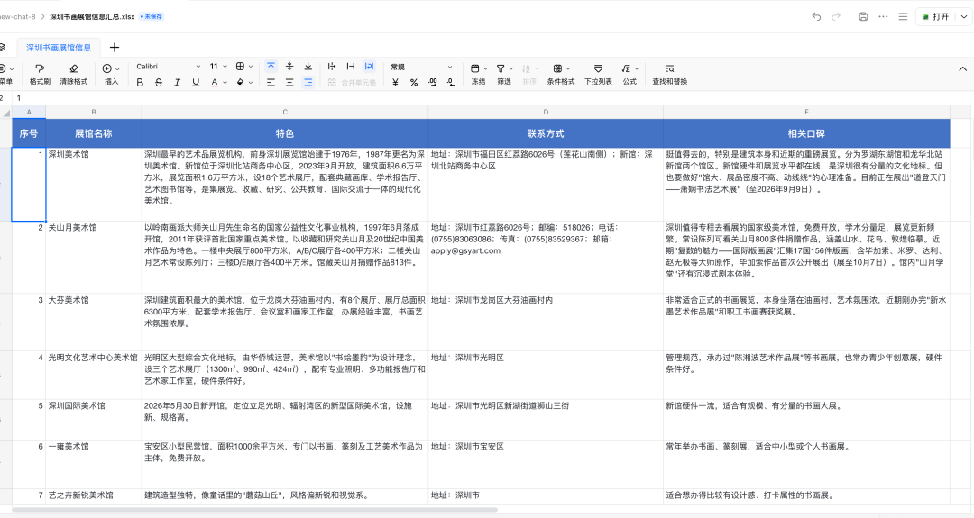Image resolution: width=974 pixels, height=518 pixels.
Task: Align cell content to top
Action: click(x=271, y=67)
